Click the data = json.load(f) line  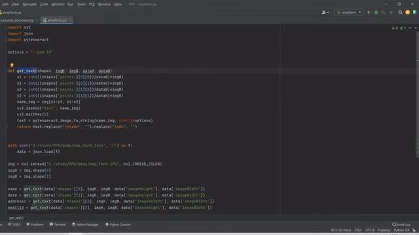pos(38,151)
